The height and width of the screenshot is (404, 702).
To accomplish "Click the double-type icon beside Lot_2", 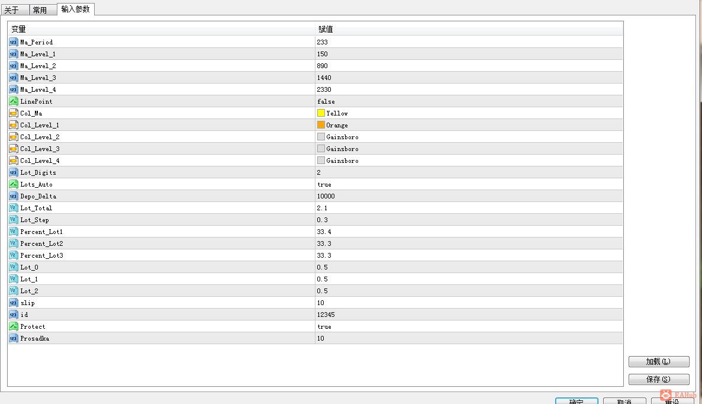I will [14, 291].
